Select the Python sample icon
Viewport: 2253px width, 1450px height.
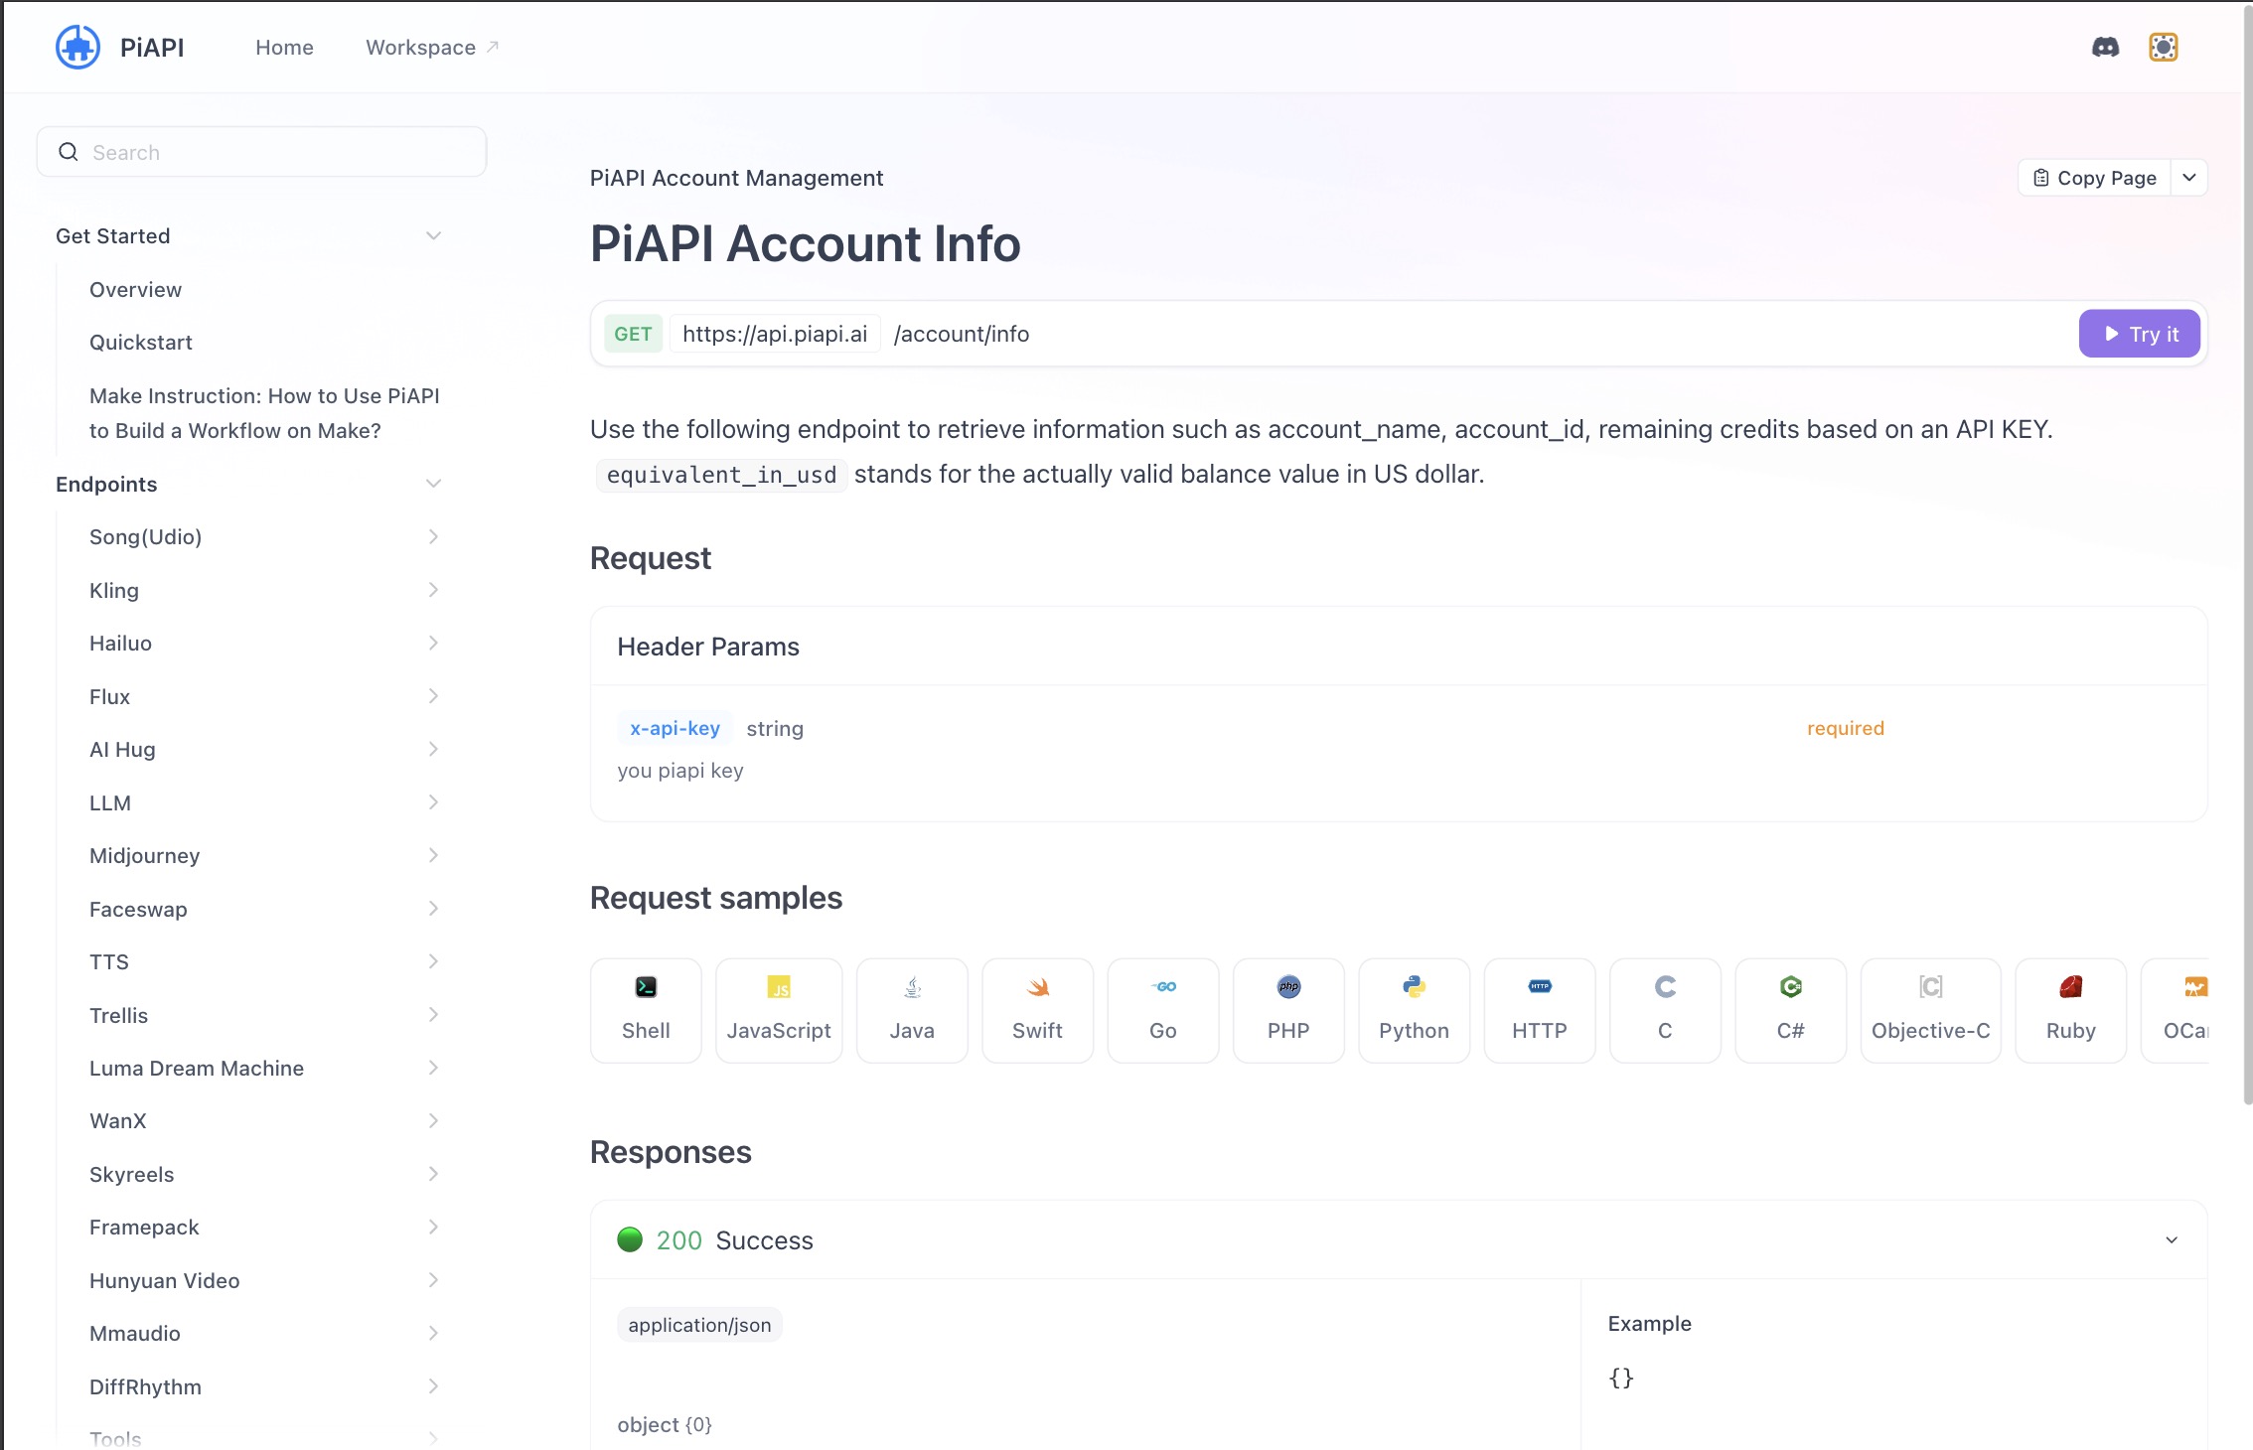point(1414,986)
